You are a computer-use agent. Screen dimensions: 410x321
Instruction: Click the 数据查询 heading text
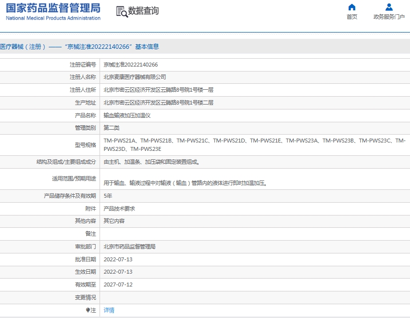pos(143,11)
